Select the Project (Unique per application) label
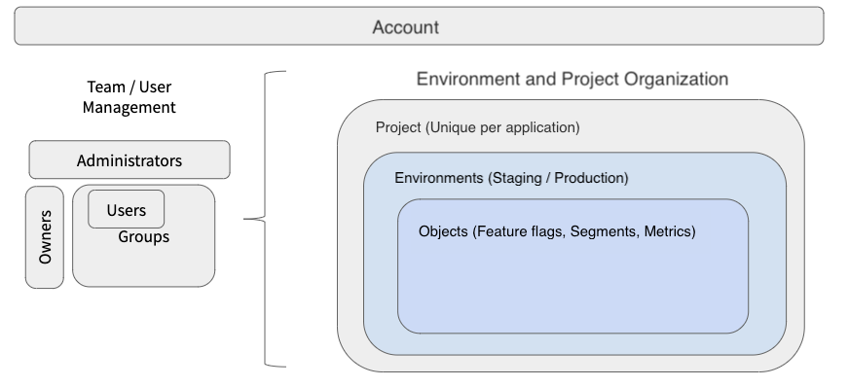Viewport: 849px width, 387px height. click(477, 127)
